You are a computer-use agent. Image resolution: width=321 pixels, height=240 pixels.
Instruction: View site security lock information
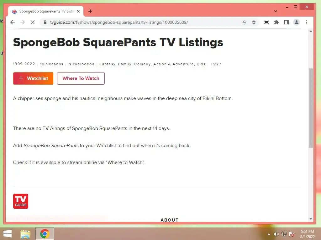point(45,22)
